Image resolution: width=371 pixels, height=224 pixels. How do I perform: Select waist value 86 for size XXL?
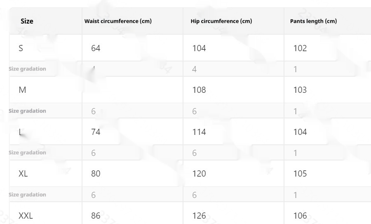coord(96,215)
